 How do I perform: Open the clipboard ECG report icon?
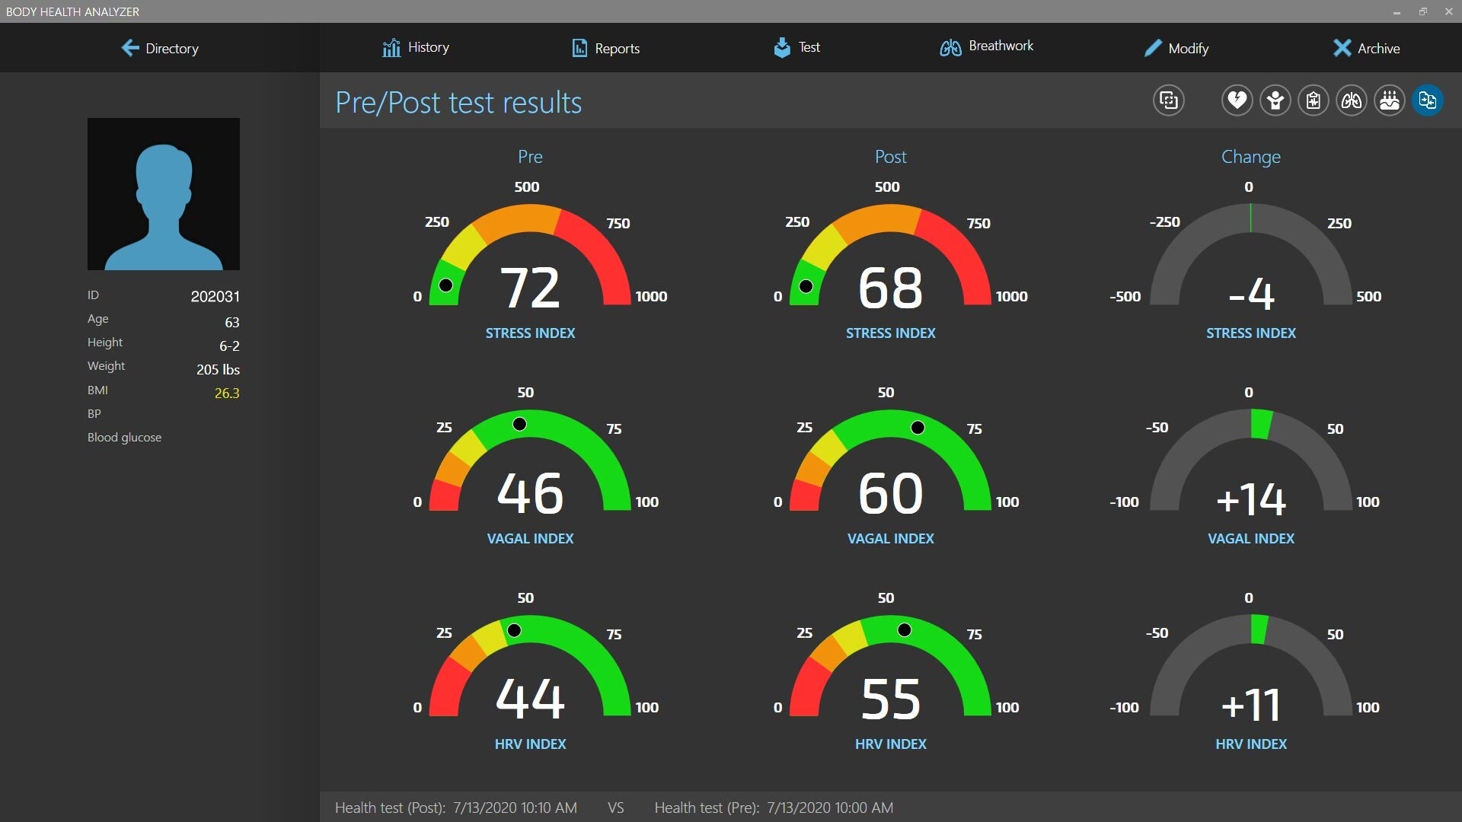pos(1313,100)
